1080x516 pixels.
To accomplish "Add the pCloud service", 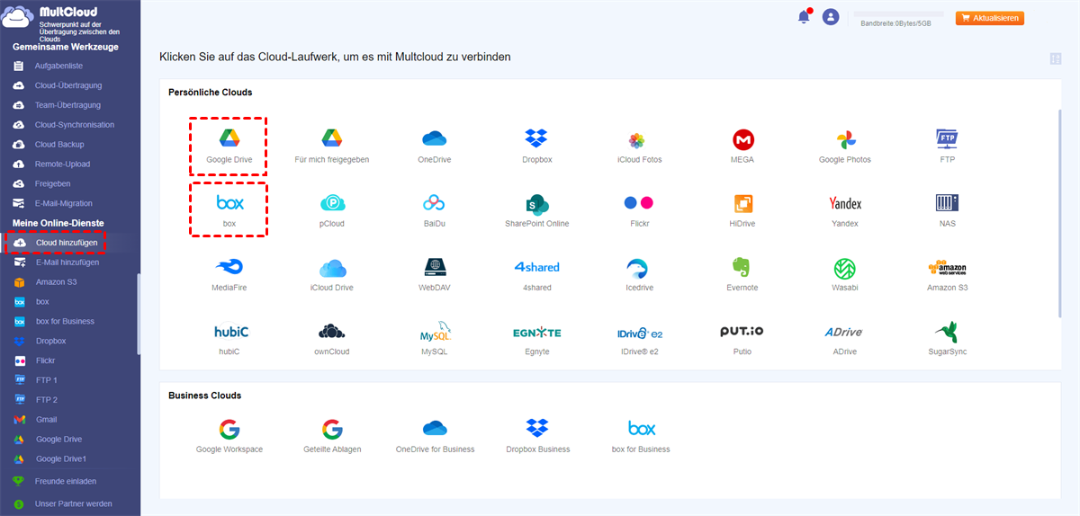I will pyautogui.click(x=332, y=203).
